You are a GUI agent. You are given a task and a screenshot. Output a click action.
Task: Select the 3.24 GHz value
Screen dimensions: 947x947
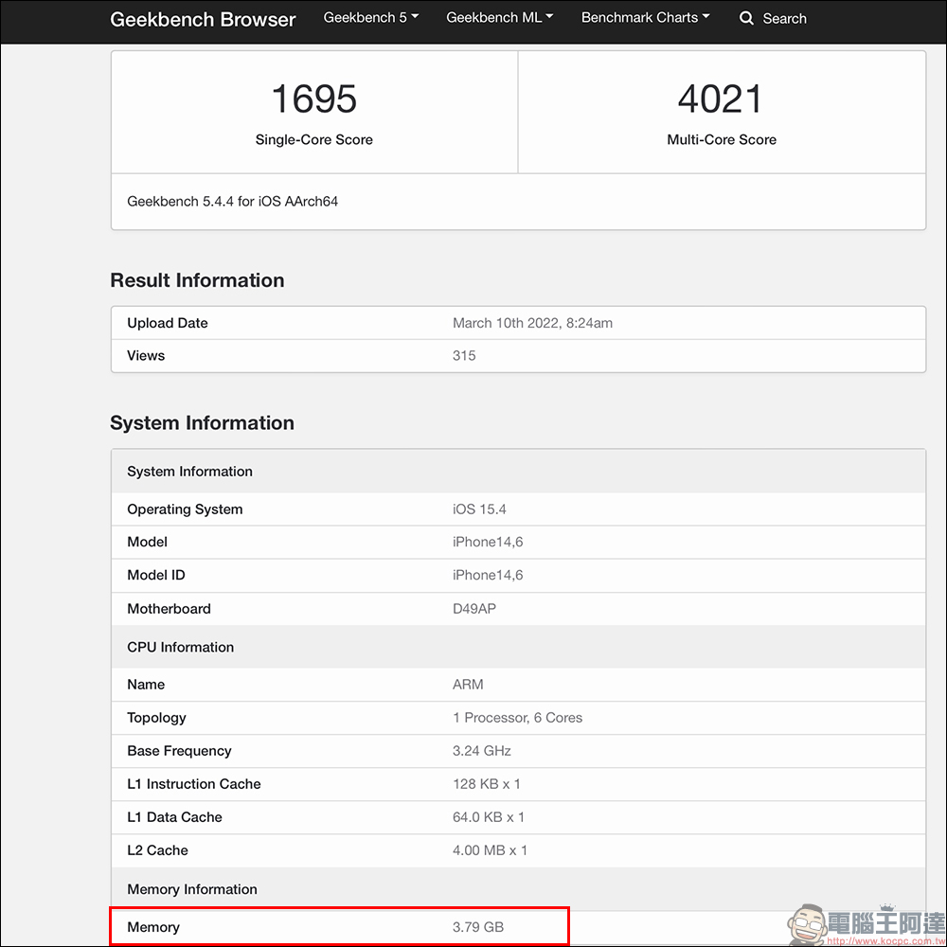coord(482,751)
